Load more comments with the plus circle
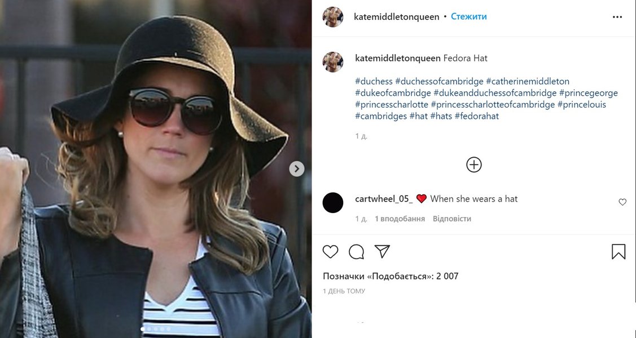Viewport: 636px width, 338px height. 474,164
